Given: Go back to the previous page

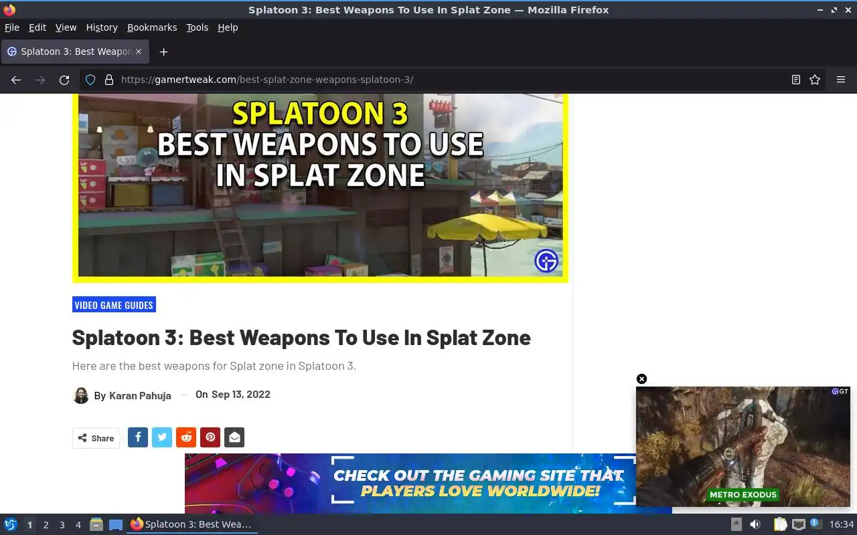Looking at the screenshot, I should 16,80.
